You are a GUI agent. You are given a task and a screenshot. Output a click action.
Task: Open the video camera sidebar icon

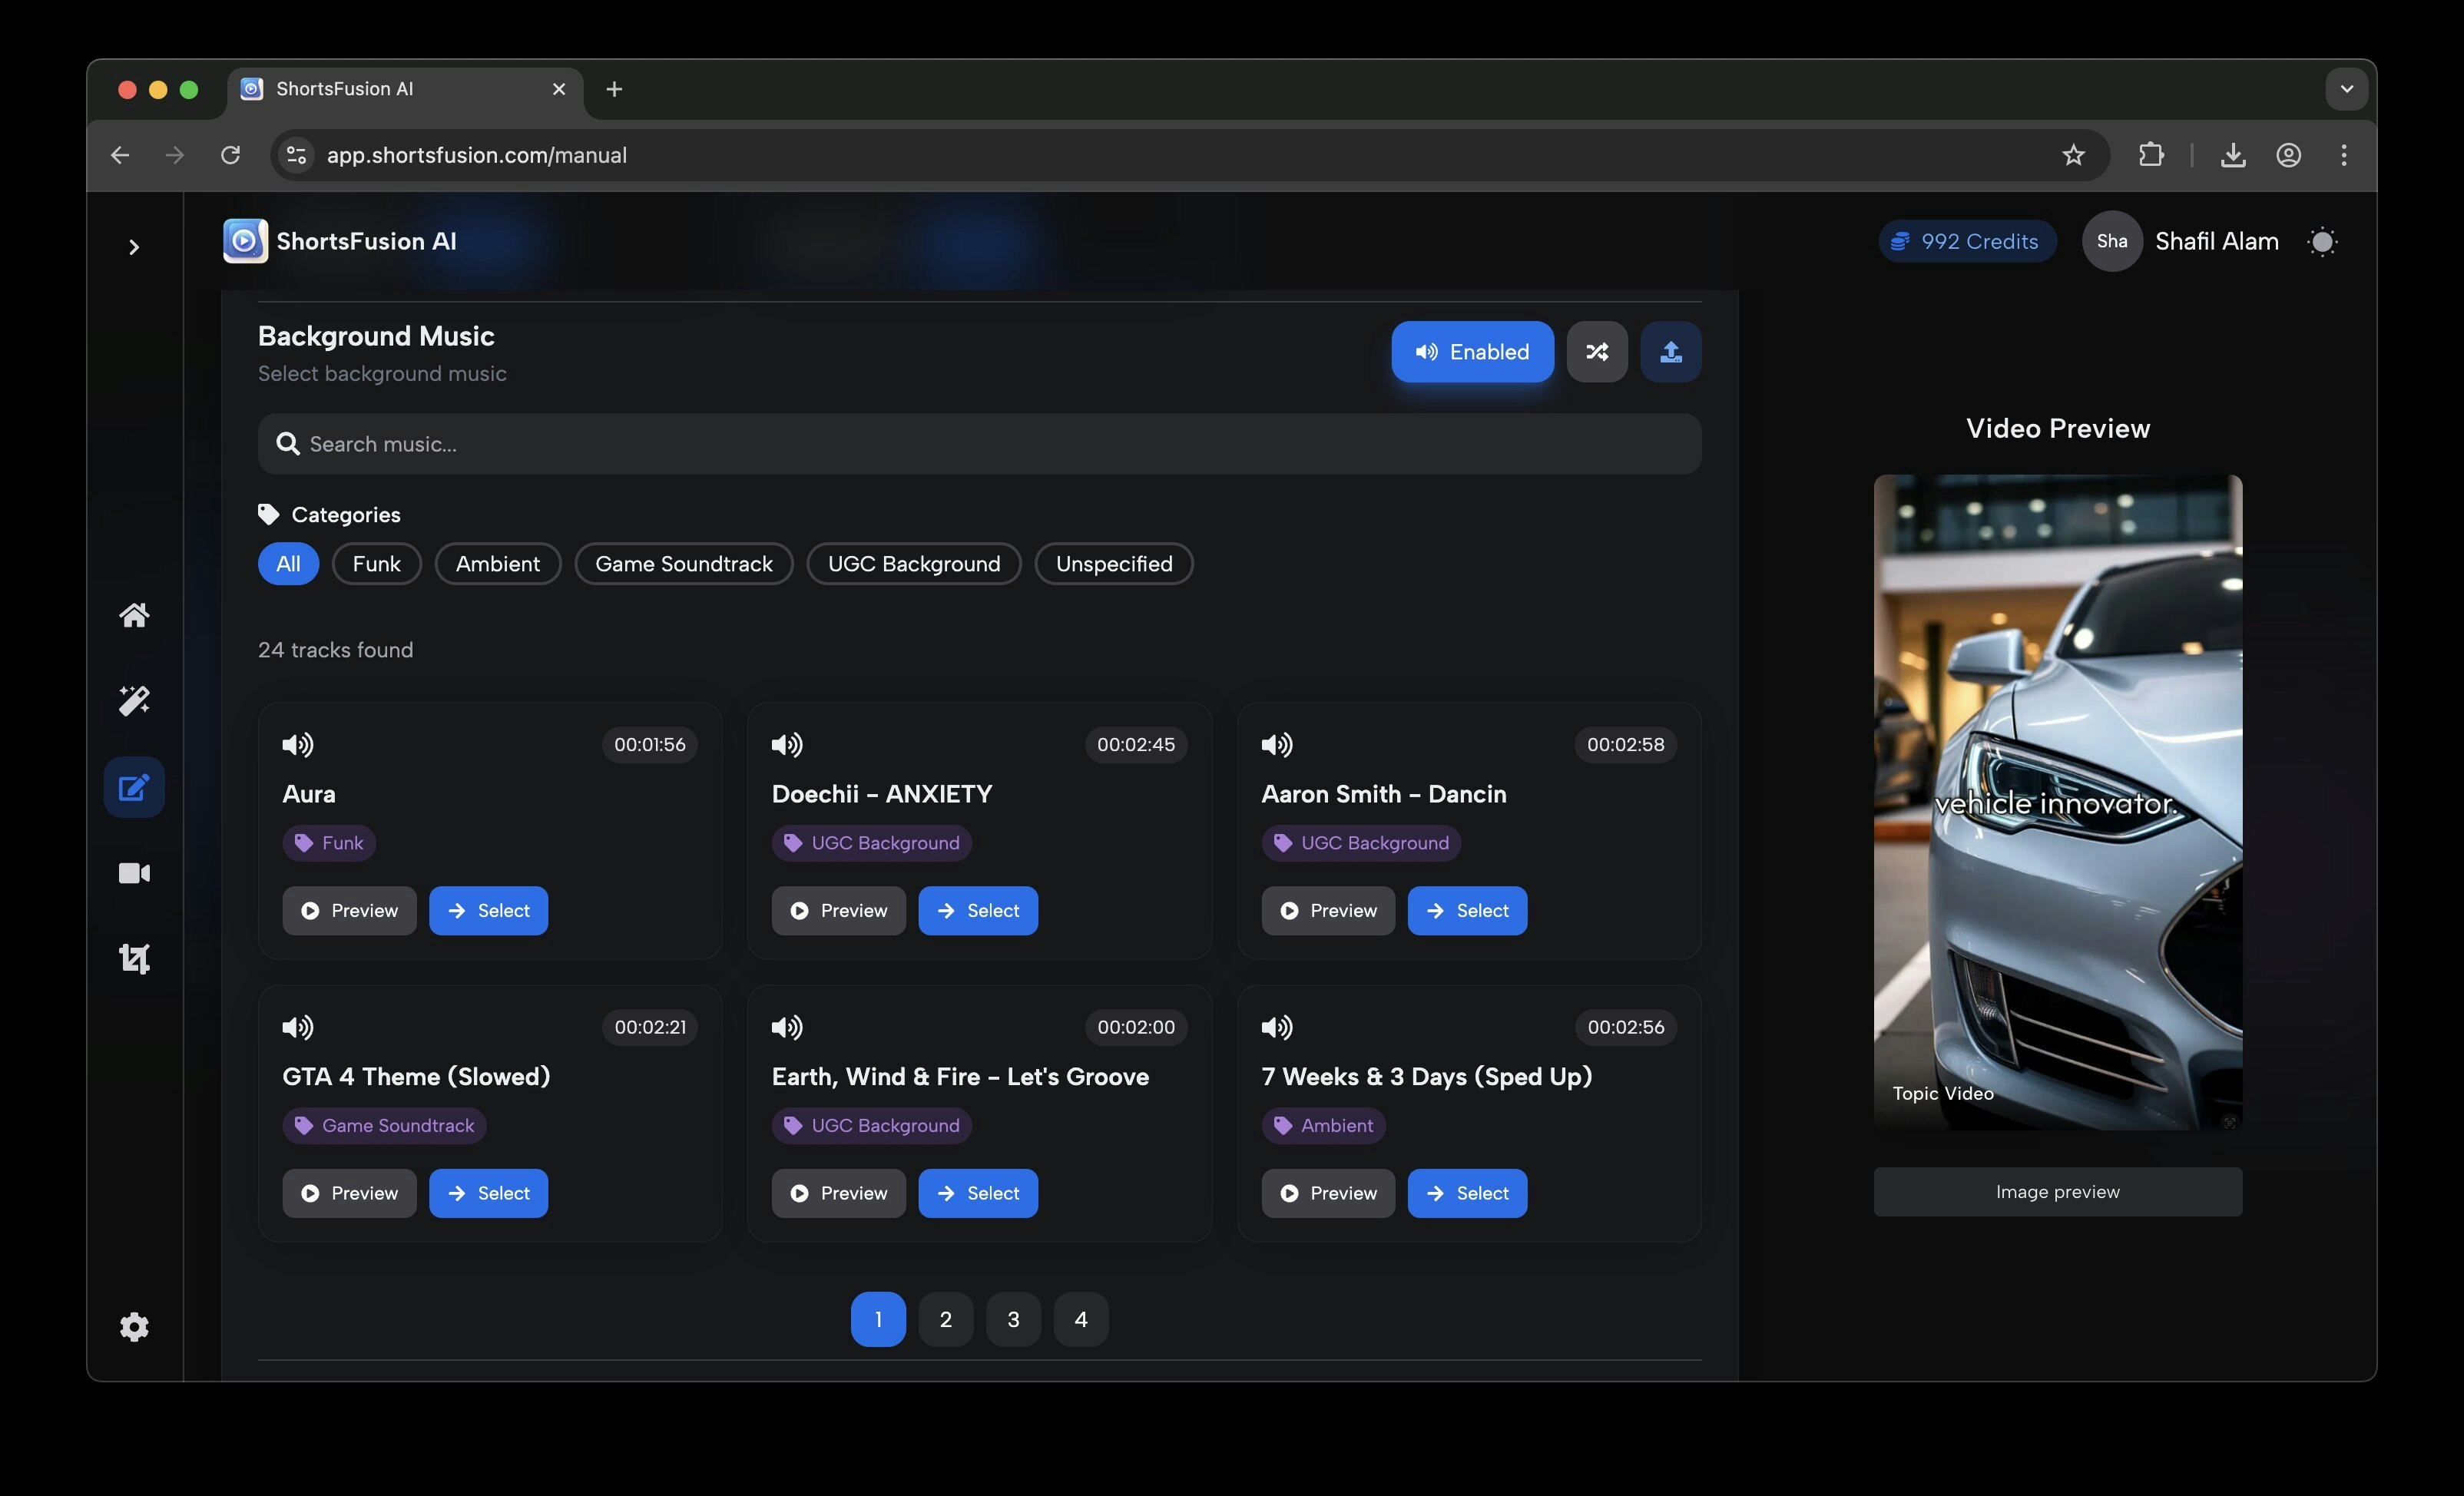134,874
